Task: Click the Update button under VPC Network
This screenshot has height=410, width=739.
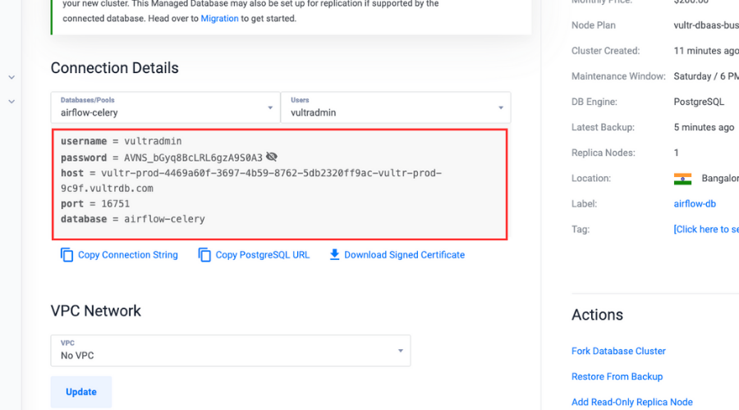Action: (x=81, y=392)
